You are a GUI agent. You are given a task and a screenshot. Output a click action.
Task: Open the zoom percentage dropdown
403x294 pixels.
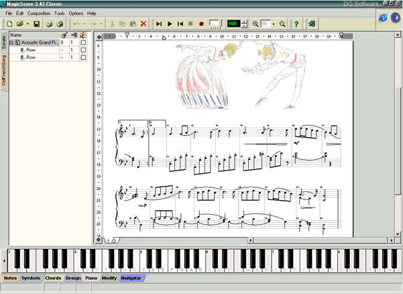point(274,24)
